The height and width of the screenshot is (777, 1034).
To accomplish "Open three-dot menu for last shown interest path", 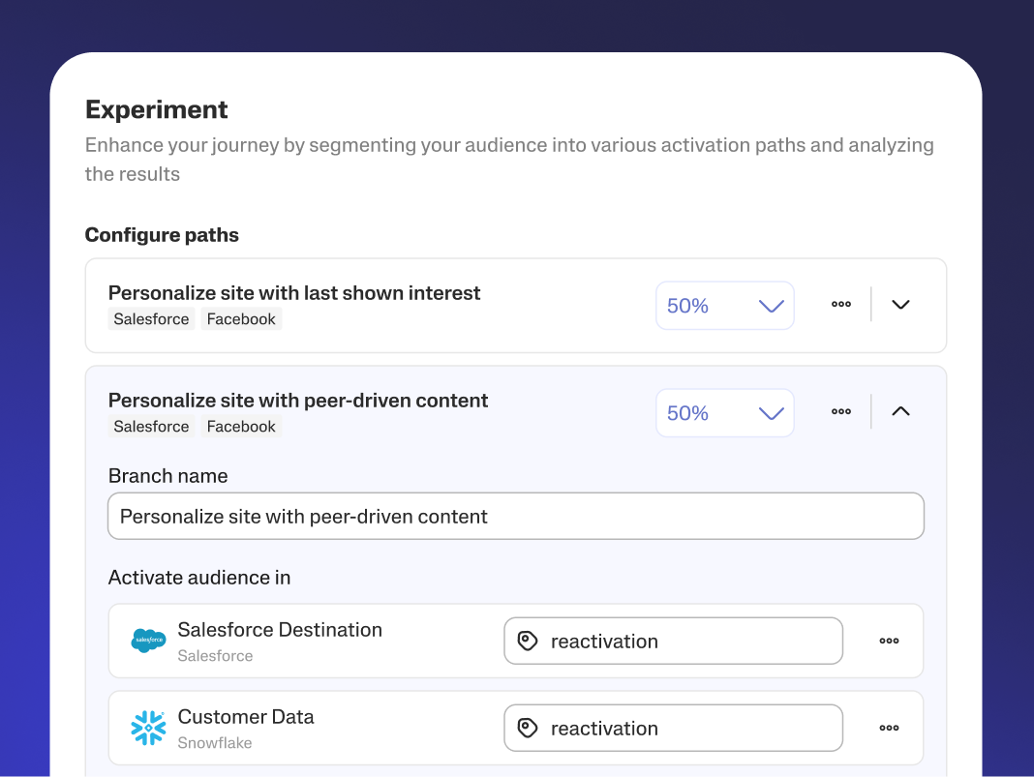I will (x=841, y=304).
